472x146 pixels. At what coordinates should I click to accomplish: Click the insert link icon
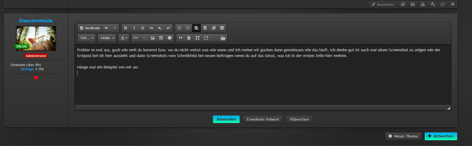[x=136, y=38]
